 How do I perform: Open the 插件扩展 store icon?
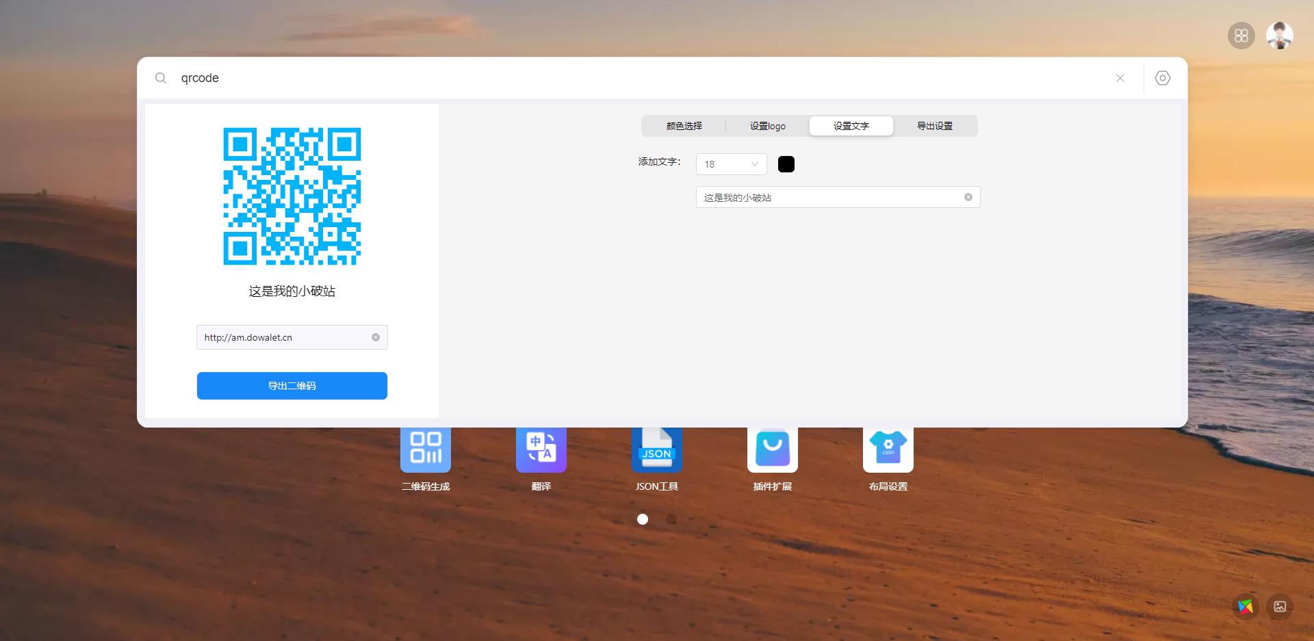click(773, 449)
